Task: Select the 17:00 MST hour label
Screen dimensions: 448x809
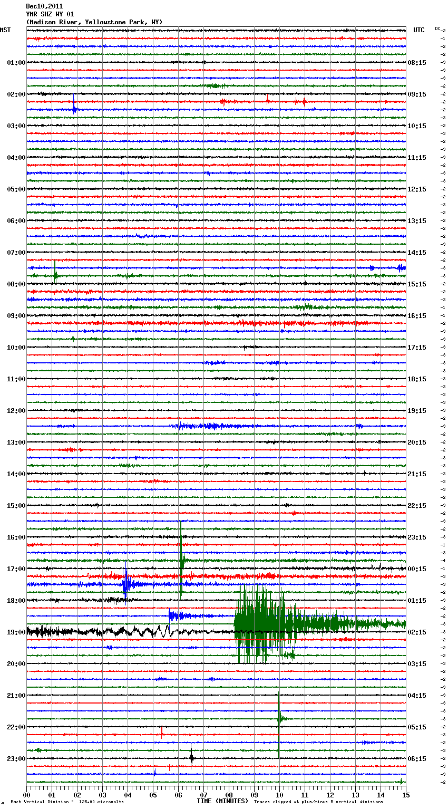Action: coord(16,569)
